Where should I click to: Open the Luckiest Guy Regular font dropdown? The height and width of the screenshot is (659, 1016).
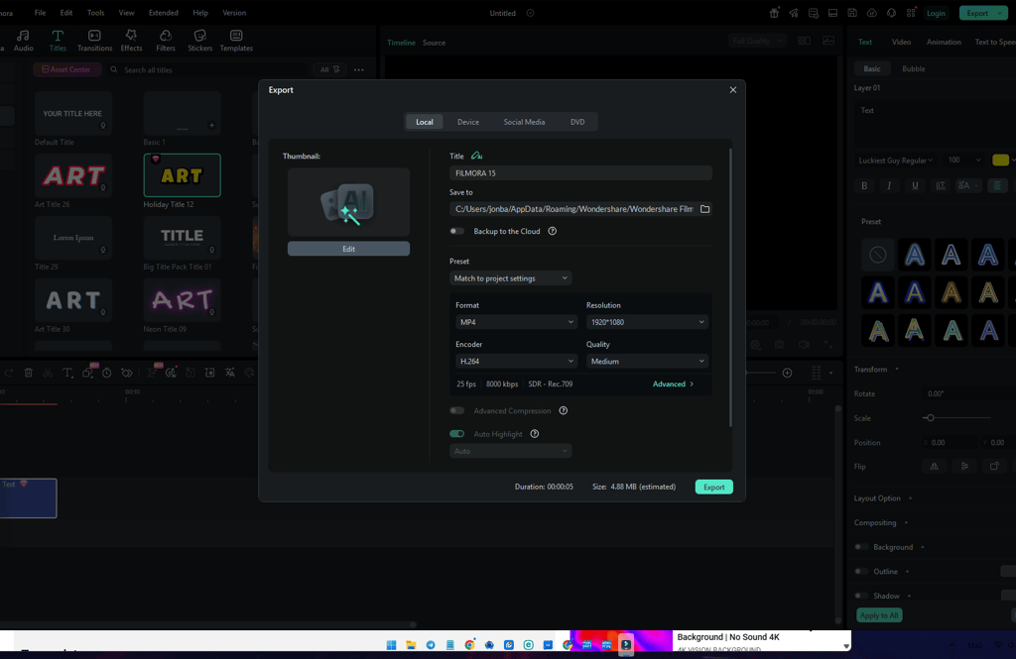point(896,160)
